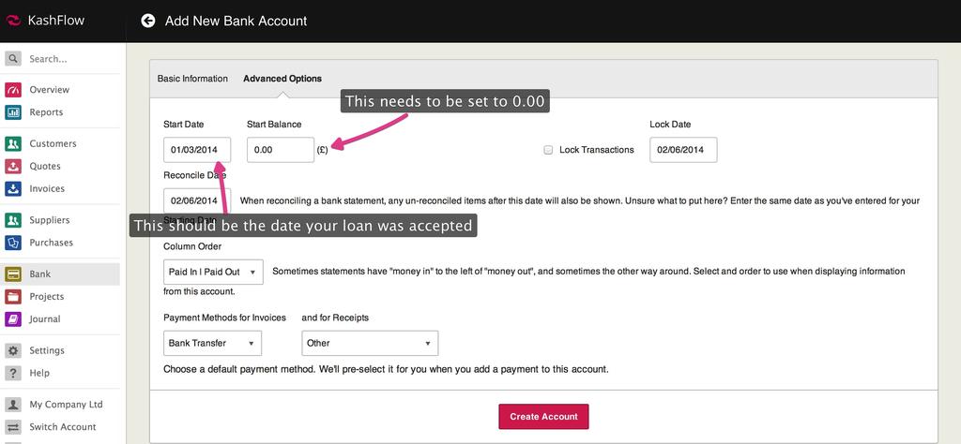Image resolution: width=961 pixels, height=444 pixels.
Task: Open the Receipts payment method dropdown
Action: coord(370,343)
